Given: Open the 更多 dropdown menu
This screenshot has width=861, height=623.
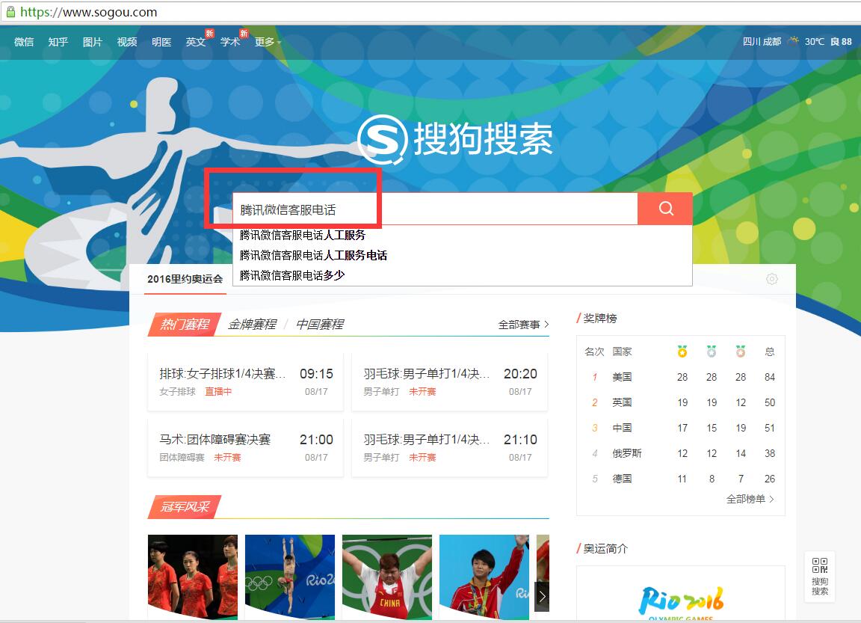Looking at the screenshot, I should click(268, 42).
